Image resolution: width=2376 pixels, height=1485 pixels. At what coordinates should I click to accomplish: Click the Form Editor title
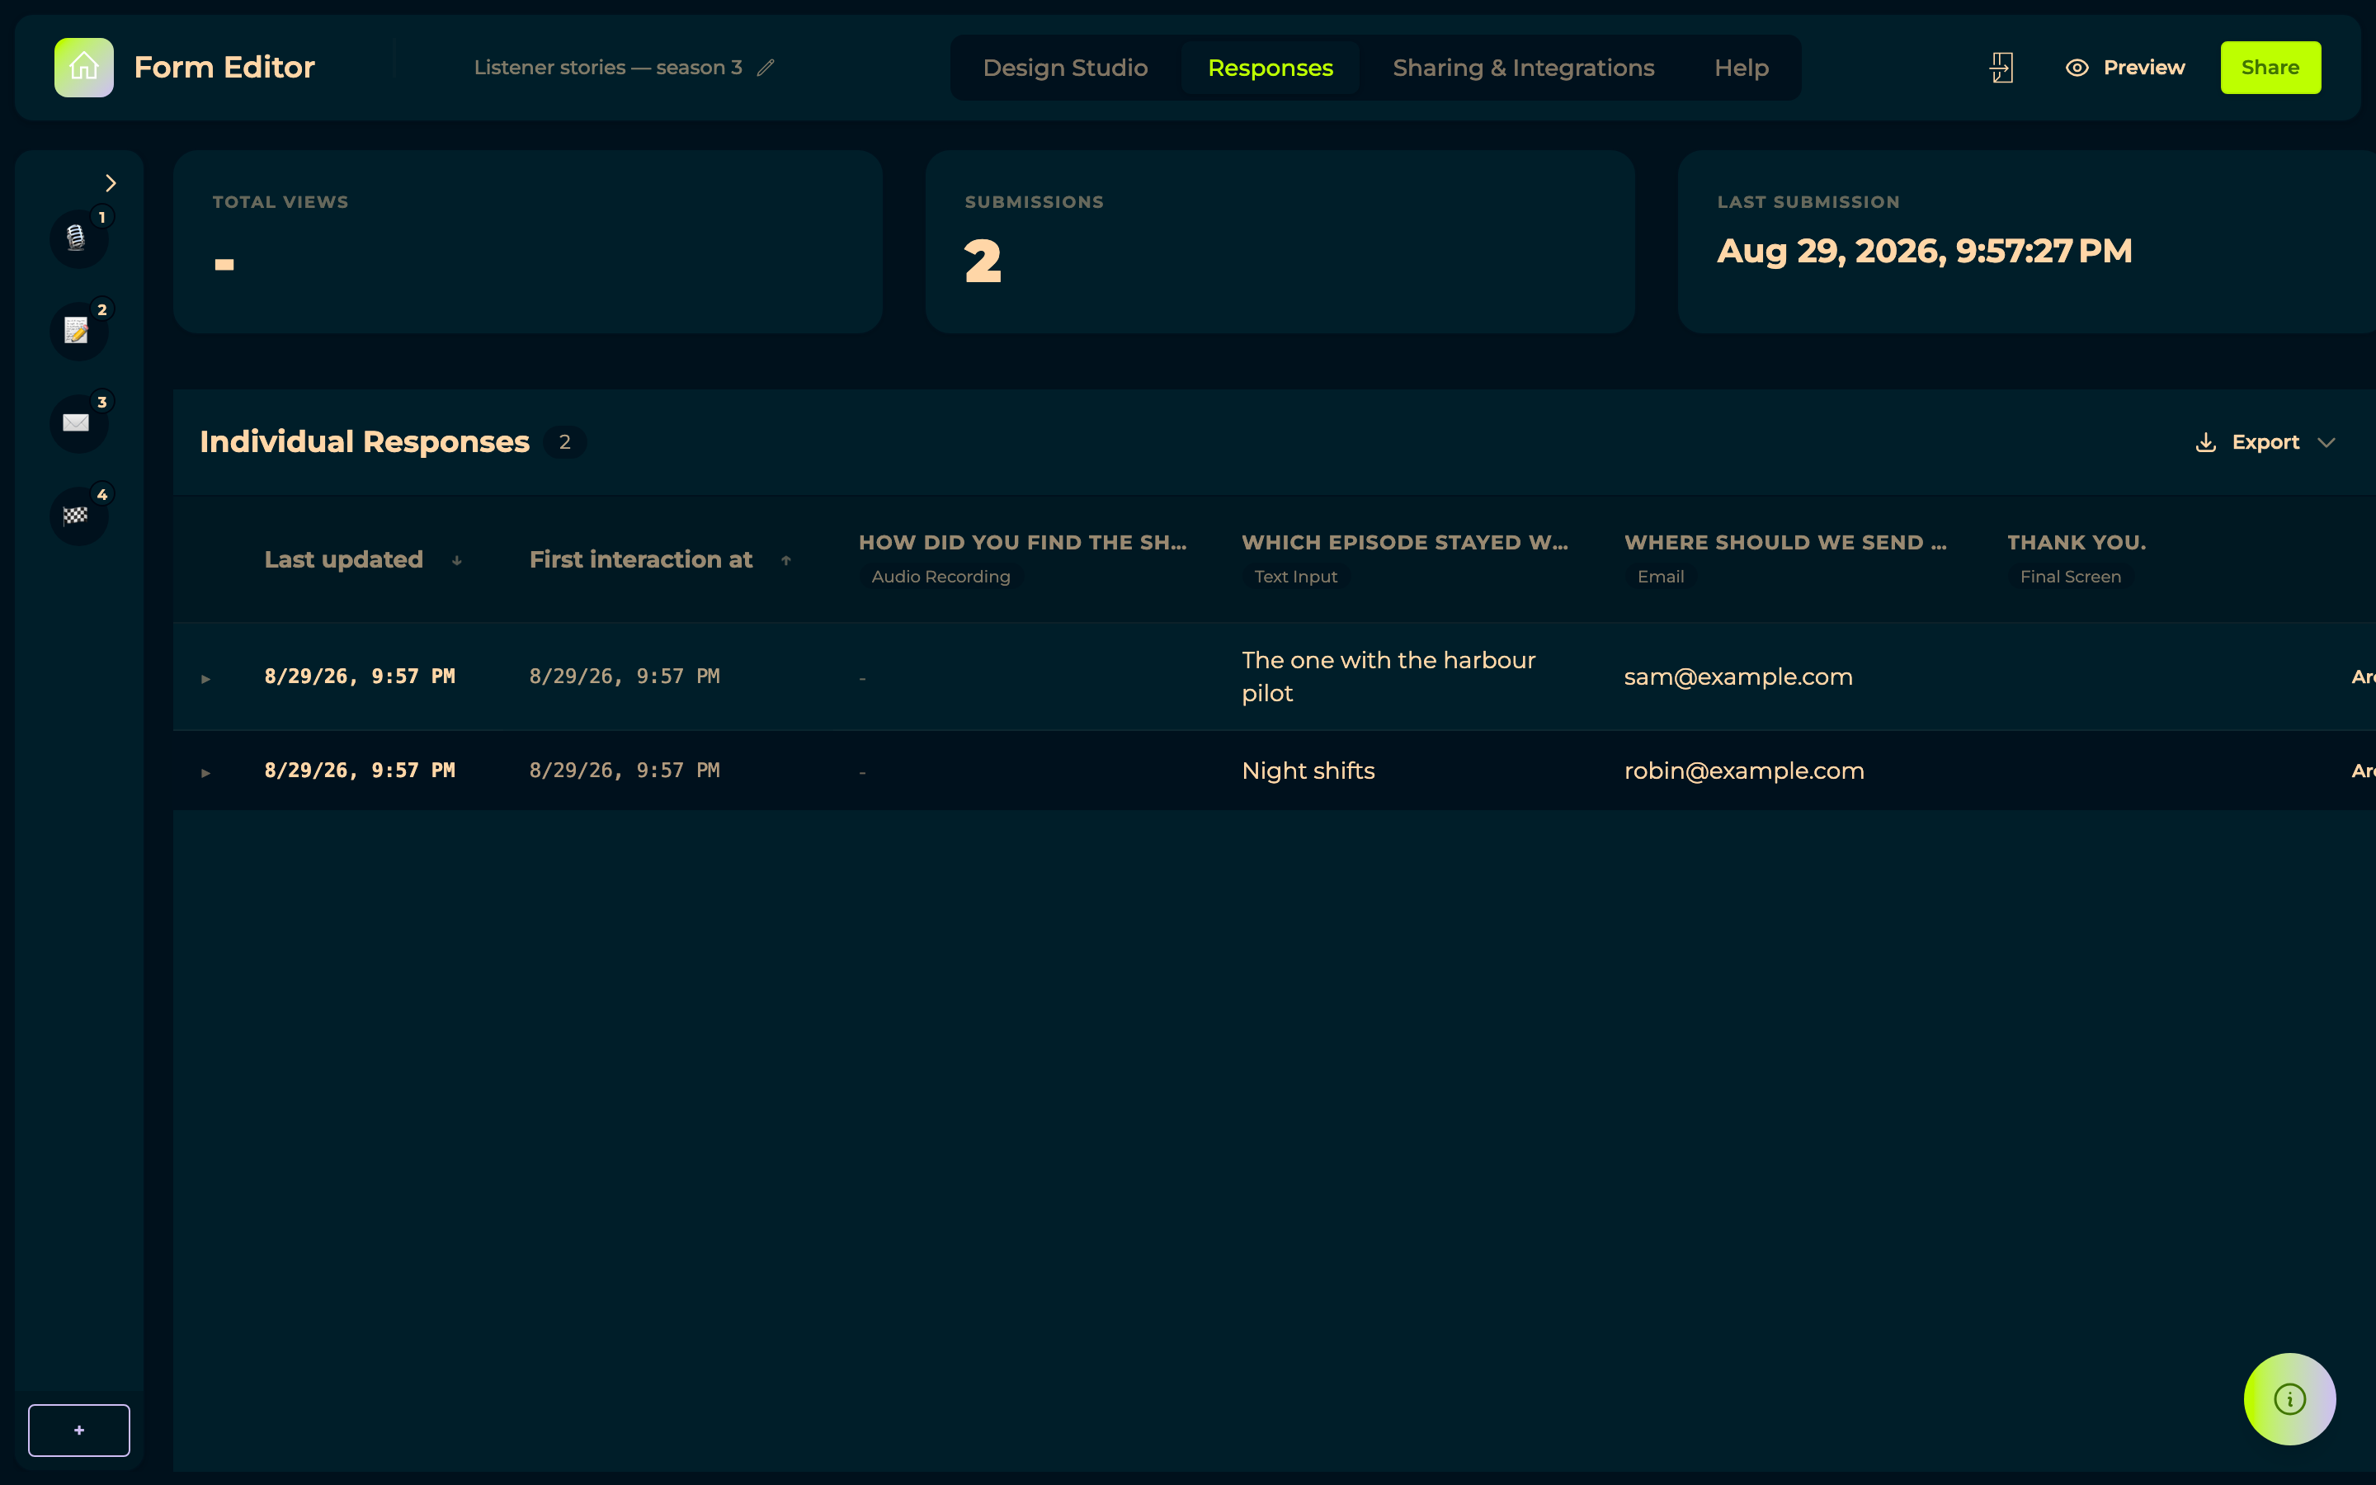[x=224, y=67]
